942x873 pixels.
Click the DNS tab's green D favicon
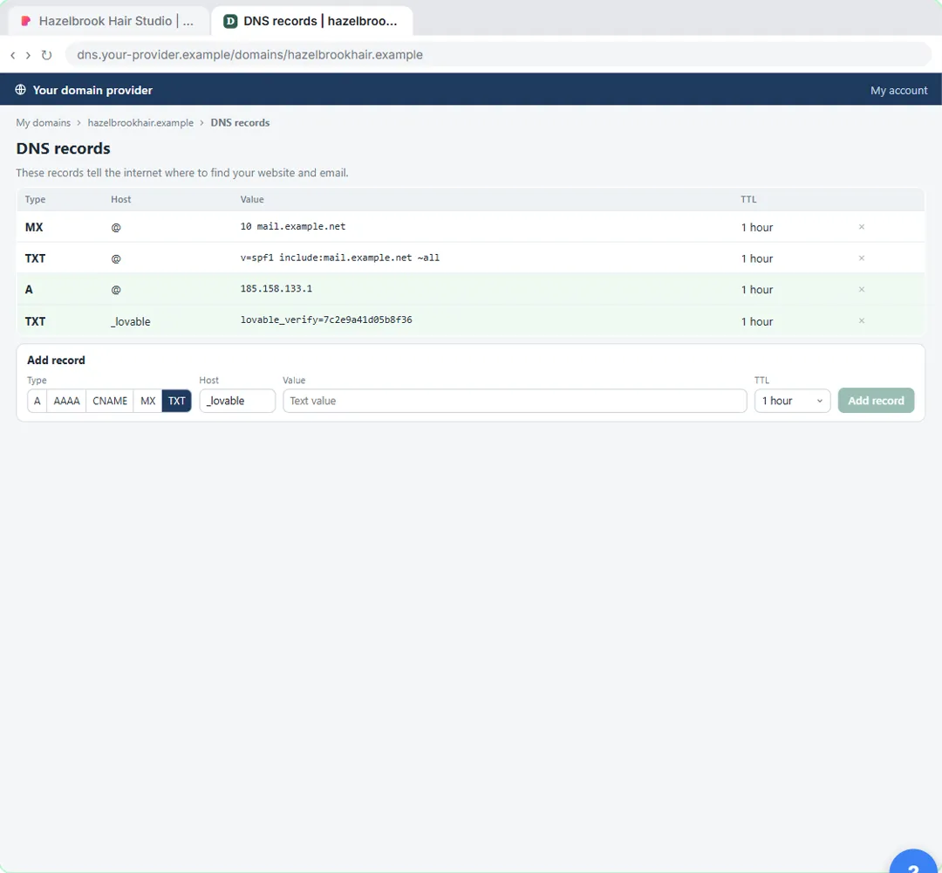point(230,21)
